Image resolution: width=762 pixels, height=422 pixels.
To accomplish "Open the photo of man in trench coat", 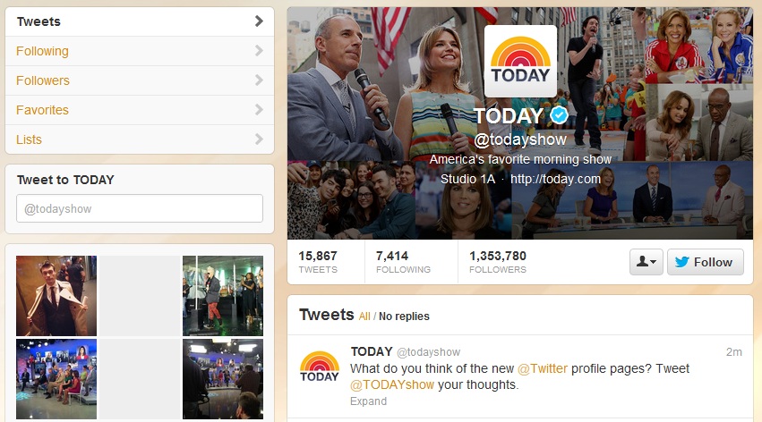I will pos(56,296).
